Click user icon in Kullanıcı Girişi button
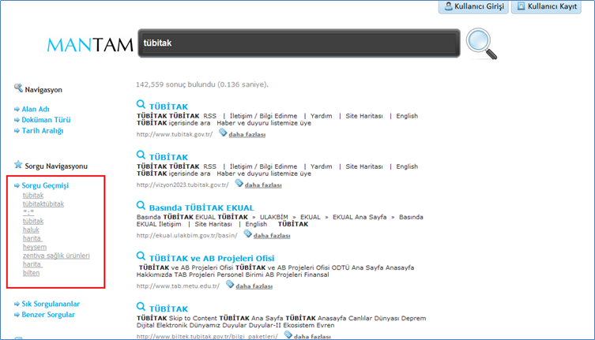 tap(449, 6)
